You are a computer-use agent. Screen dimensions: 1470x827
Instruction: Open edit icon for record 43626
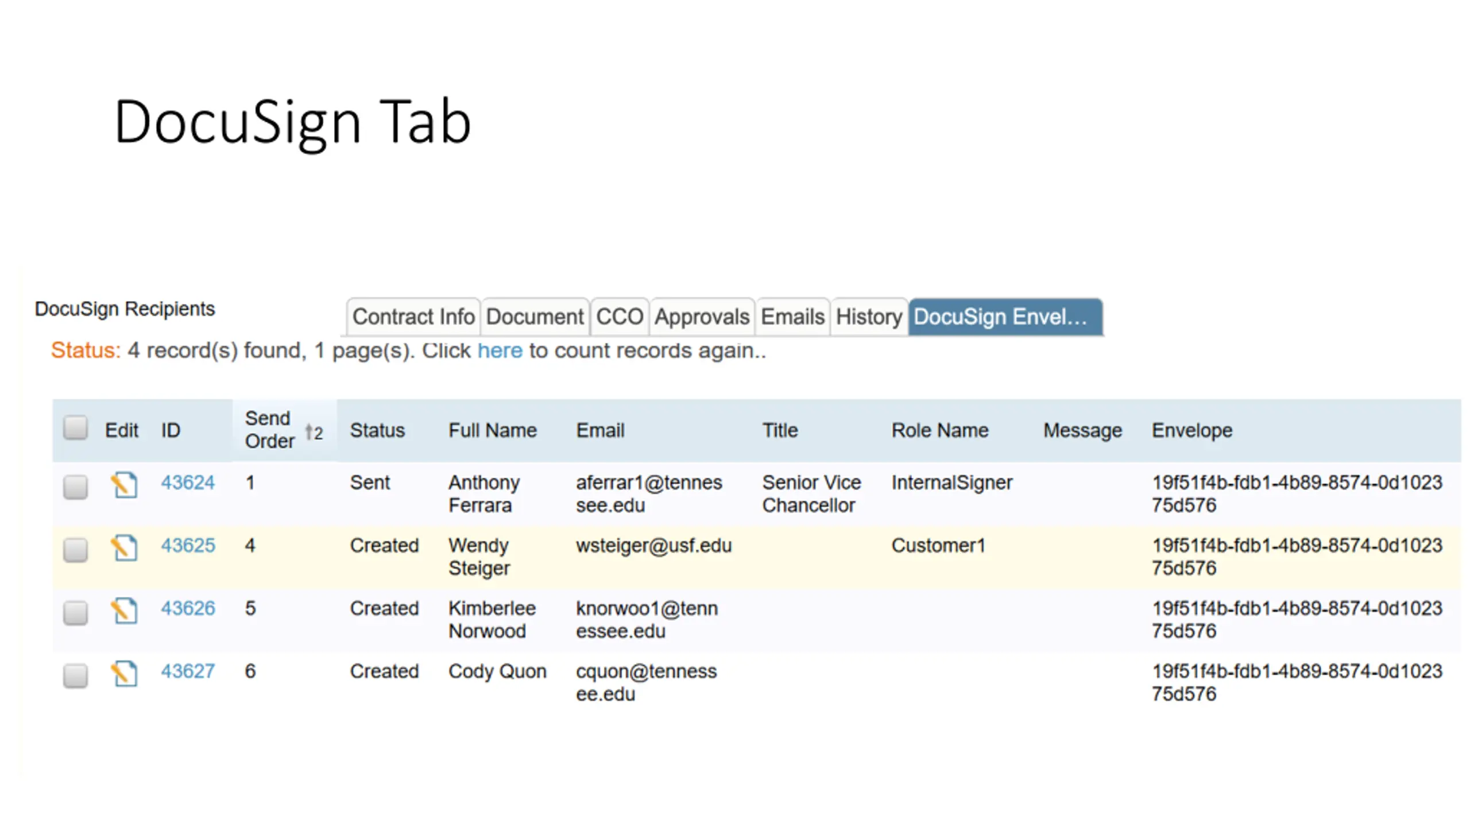pyautogui.click(x=125, y=611)
